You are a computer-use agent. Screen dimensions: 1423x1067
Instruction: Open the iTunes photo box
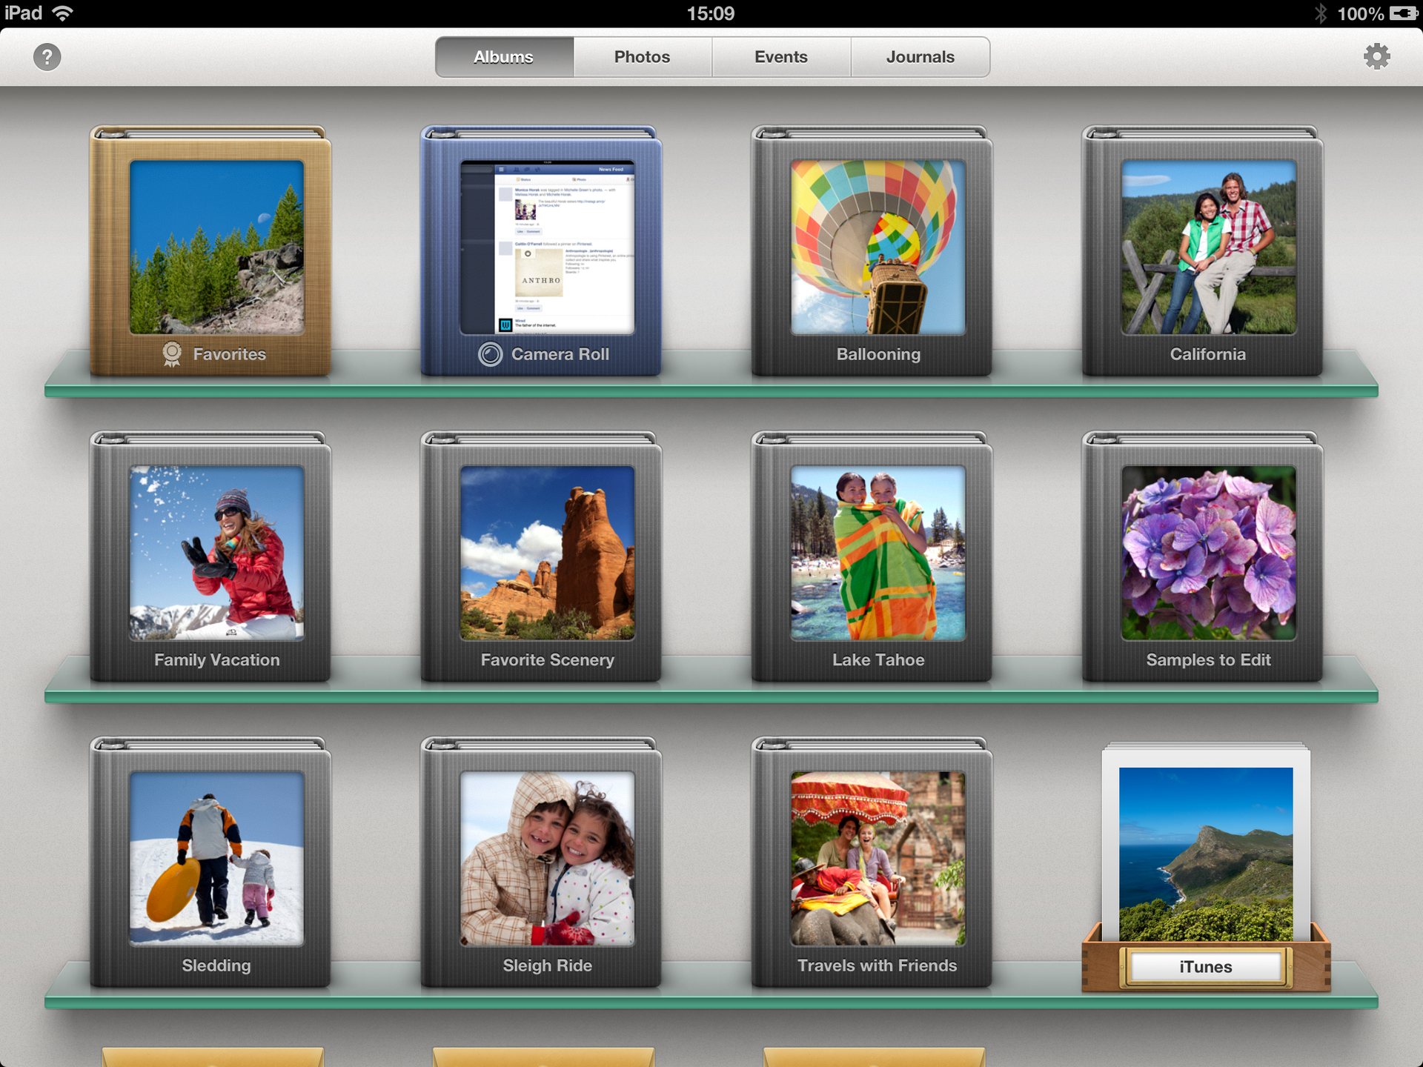(1204, 860)
